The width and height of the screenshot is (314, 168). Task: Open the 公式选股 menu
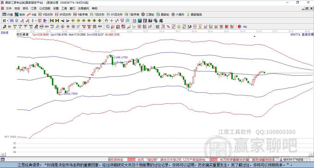click(x=45, y=8)
